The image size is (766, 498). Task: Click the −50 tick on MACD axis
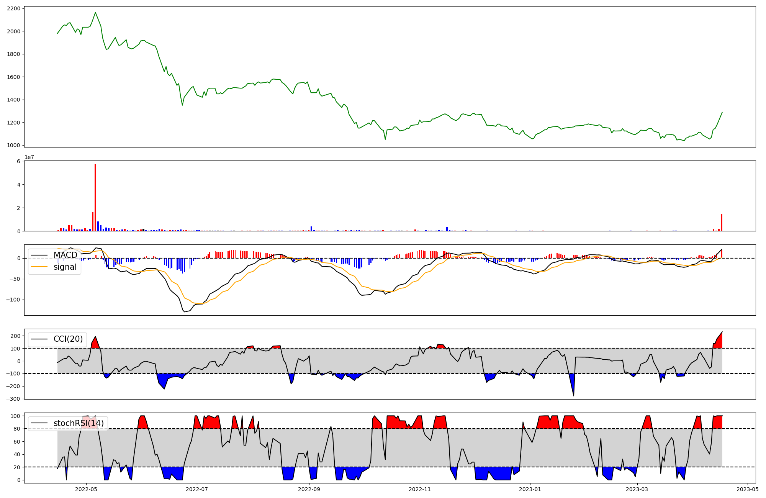[15, 279]
